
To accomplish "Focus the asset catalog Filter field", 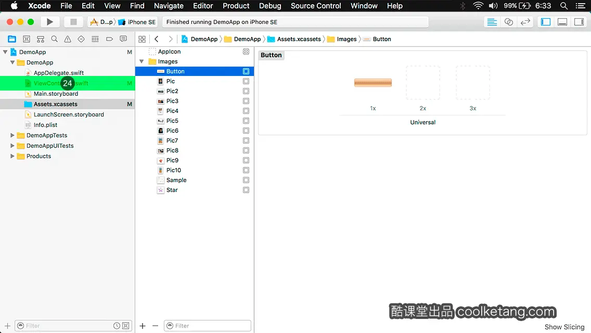I will pos(207,326).
